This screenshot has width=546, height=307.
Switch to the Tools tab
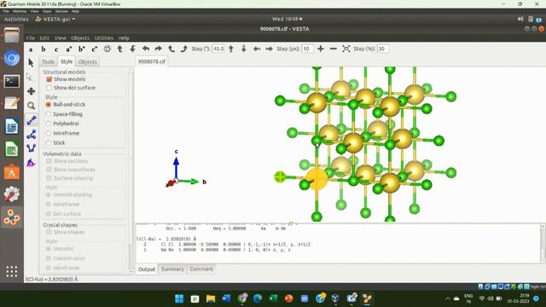48,61
